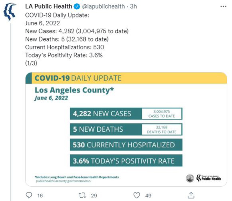Click the county seal emblem in image
232x201 pixels.
tap(190, 178)
